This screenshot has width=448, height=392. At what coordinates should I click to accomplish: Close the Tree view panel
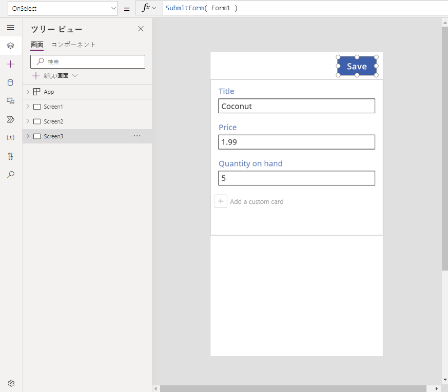click(x=141, y=29)
